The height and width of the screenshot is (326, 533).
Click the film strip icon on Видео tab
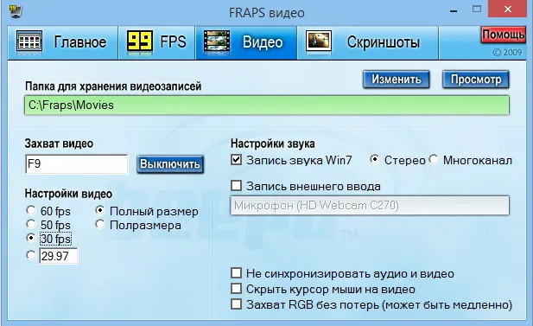(217, 42)
